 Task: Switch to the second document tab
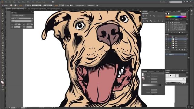[44, 8]
